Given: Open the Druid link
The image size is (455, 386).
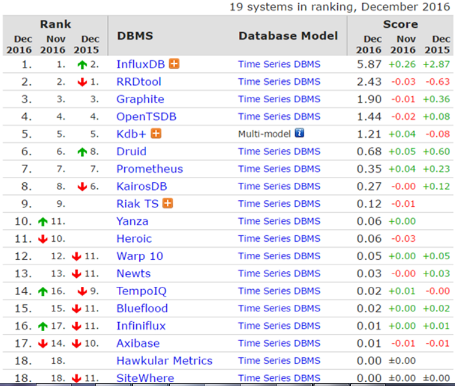Looking at the screenshot, I should [131, 151].
